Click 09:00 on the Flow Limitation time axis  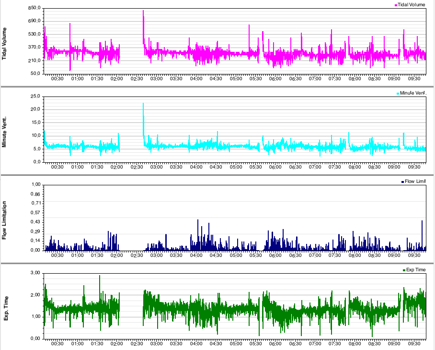pyautogui.click(x=394, y=255)
